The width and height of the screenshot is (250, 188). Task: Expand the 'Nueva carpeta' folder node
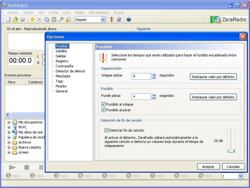tap(9, 148)
